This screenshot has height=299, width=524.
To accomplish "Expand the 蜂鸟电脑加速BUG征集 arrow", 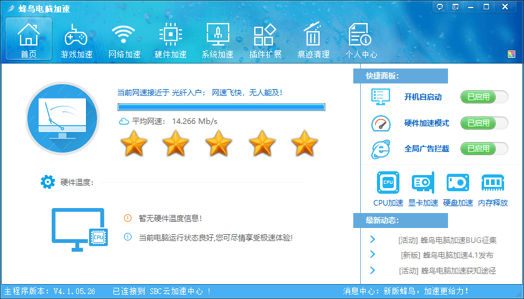I will [x=373, y=239].
